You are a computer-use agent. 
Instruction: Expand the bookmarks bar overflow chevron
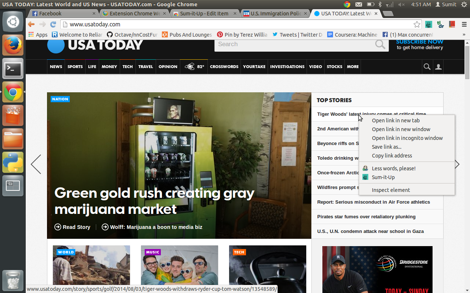point(464,34)
